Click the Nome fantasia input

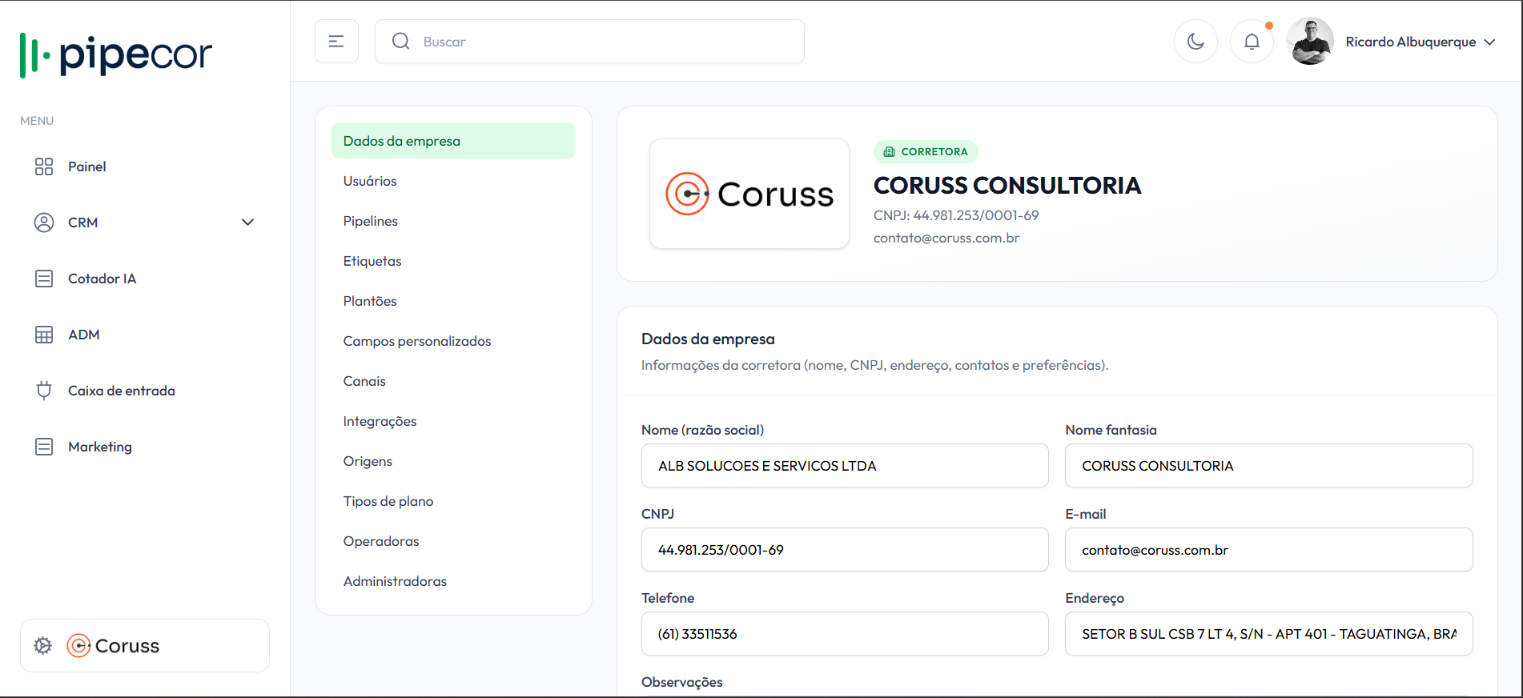1268,466
